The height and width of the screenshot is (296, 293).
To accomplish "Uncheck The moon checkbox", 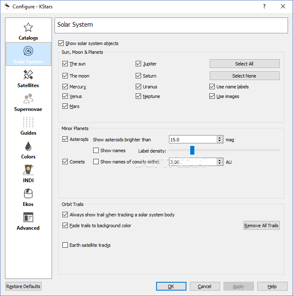I will [x=65, y=76].
